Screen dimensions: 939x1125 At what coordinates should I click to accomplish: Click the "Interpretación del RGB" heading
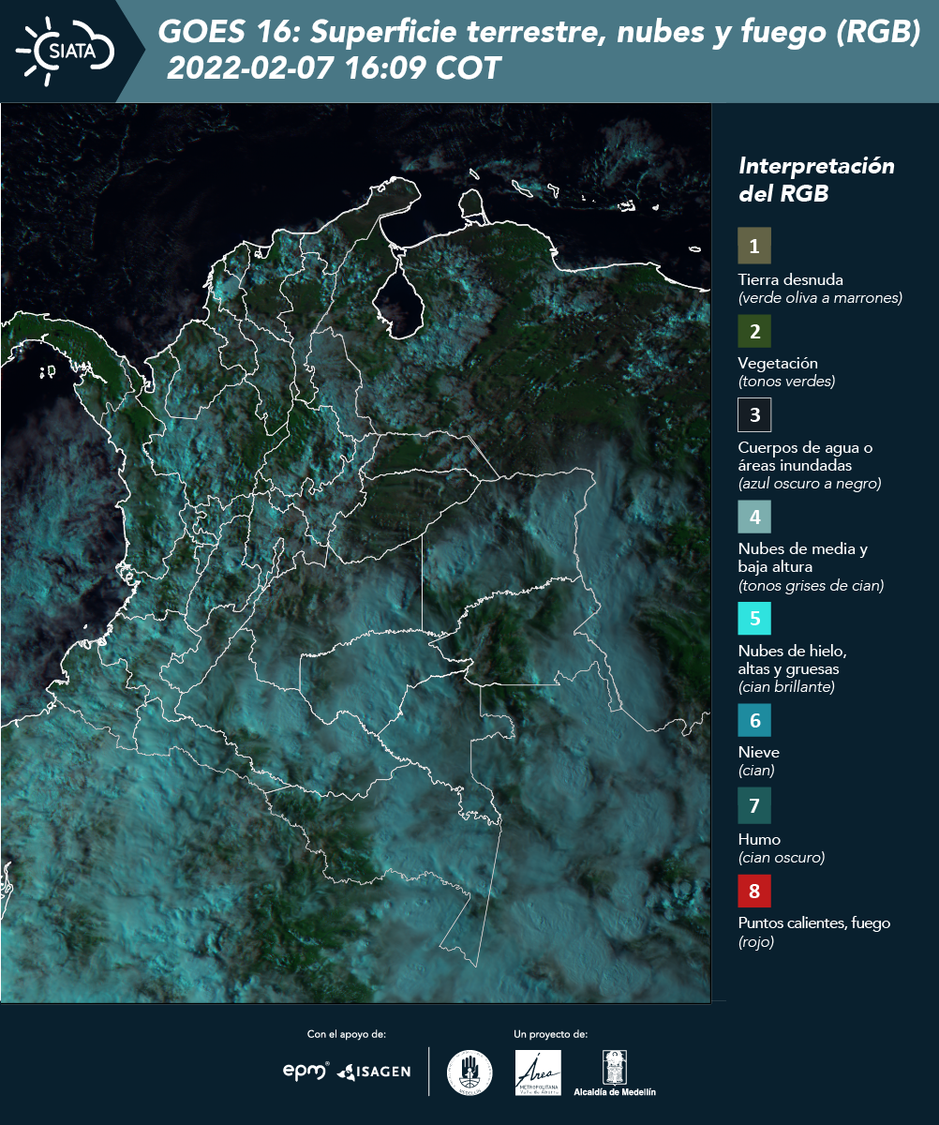816,180
